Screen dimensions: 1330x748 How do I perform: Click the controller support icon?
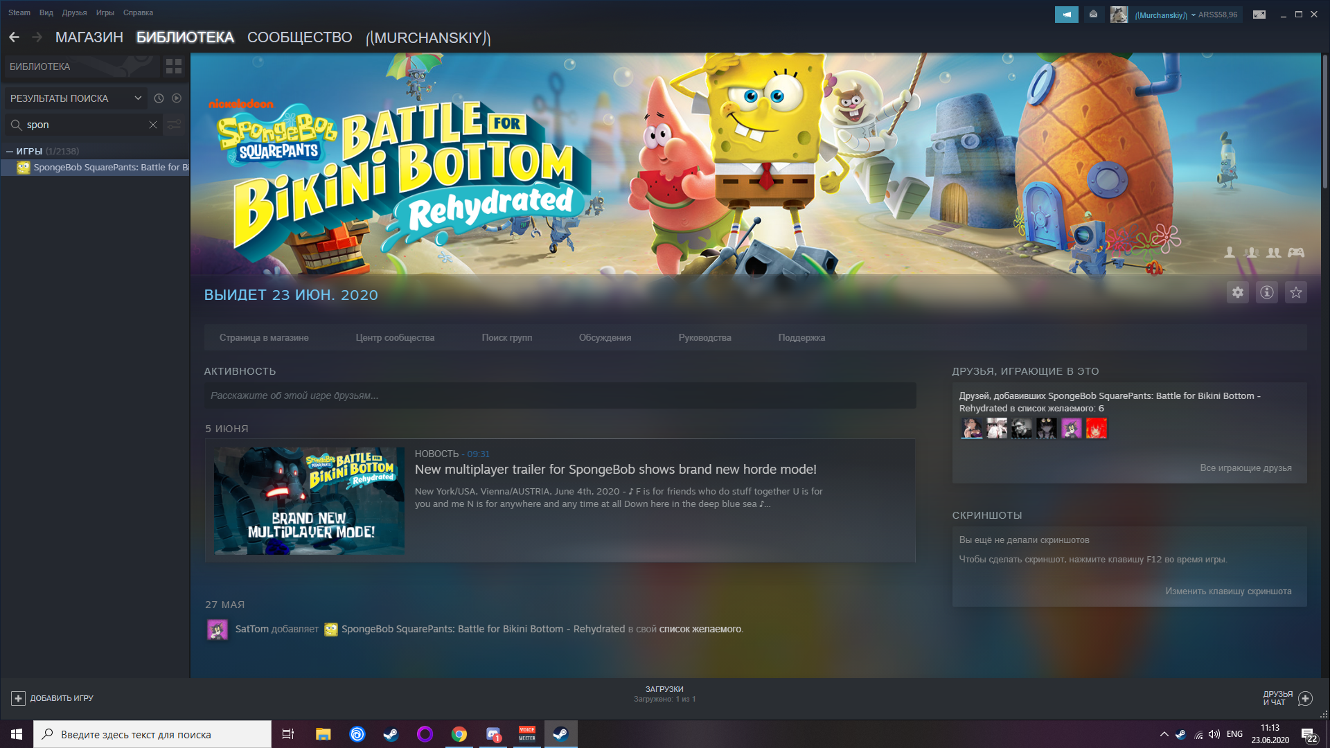pos(1296,253)
